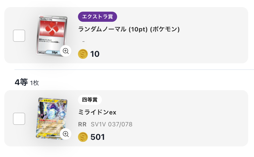
Task: Click the purple エクストラ賞 badge
Action: [x=97, y=17]
